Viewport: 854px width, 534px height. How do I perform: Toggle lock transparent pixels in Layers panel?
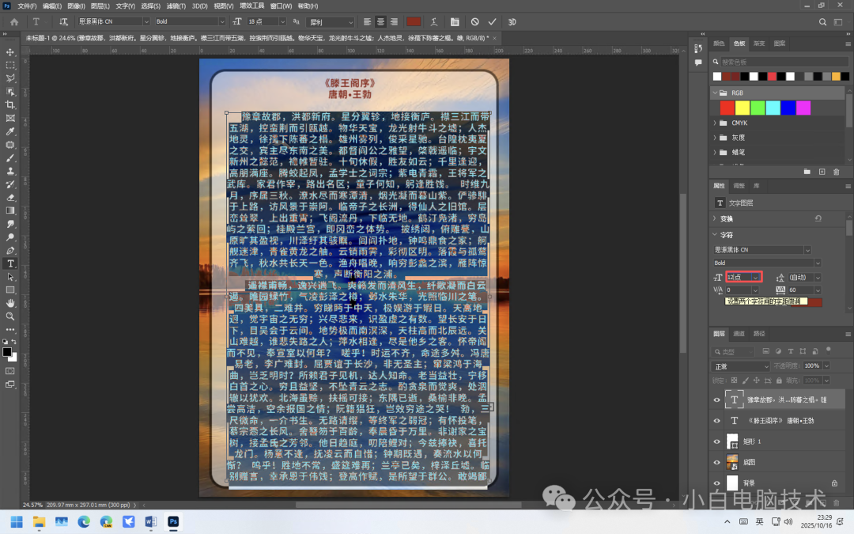click(734, 381)
